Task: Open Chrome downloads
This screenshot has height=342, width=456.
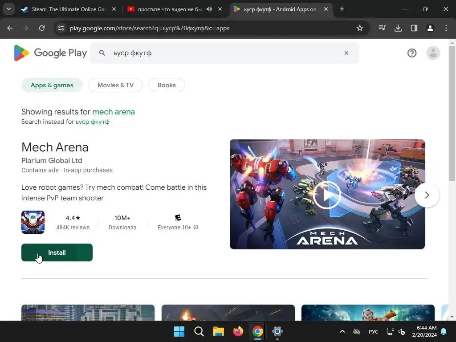Action: (x=398, y=28)
